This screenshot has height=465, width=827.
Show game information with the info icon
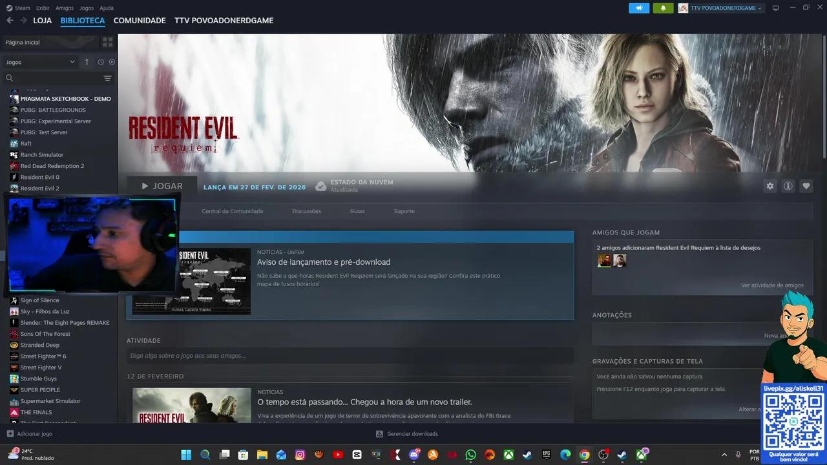tap(788, 186)
